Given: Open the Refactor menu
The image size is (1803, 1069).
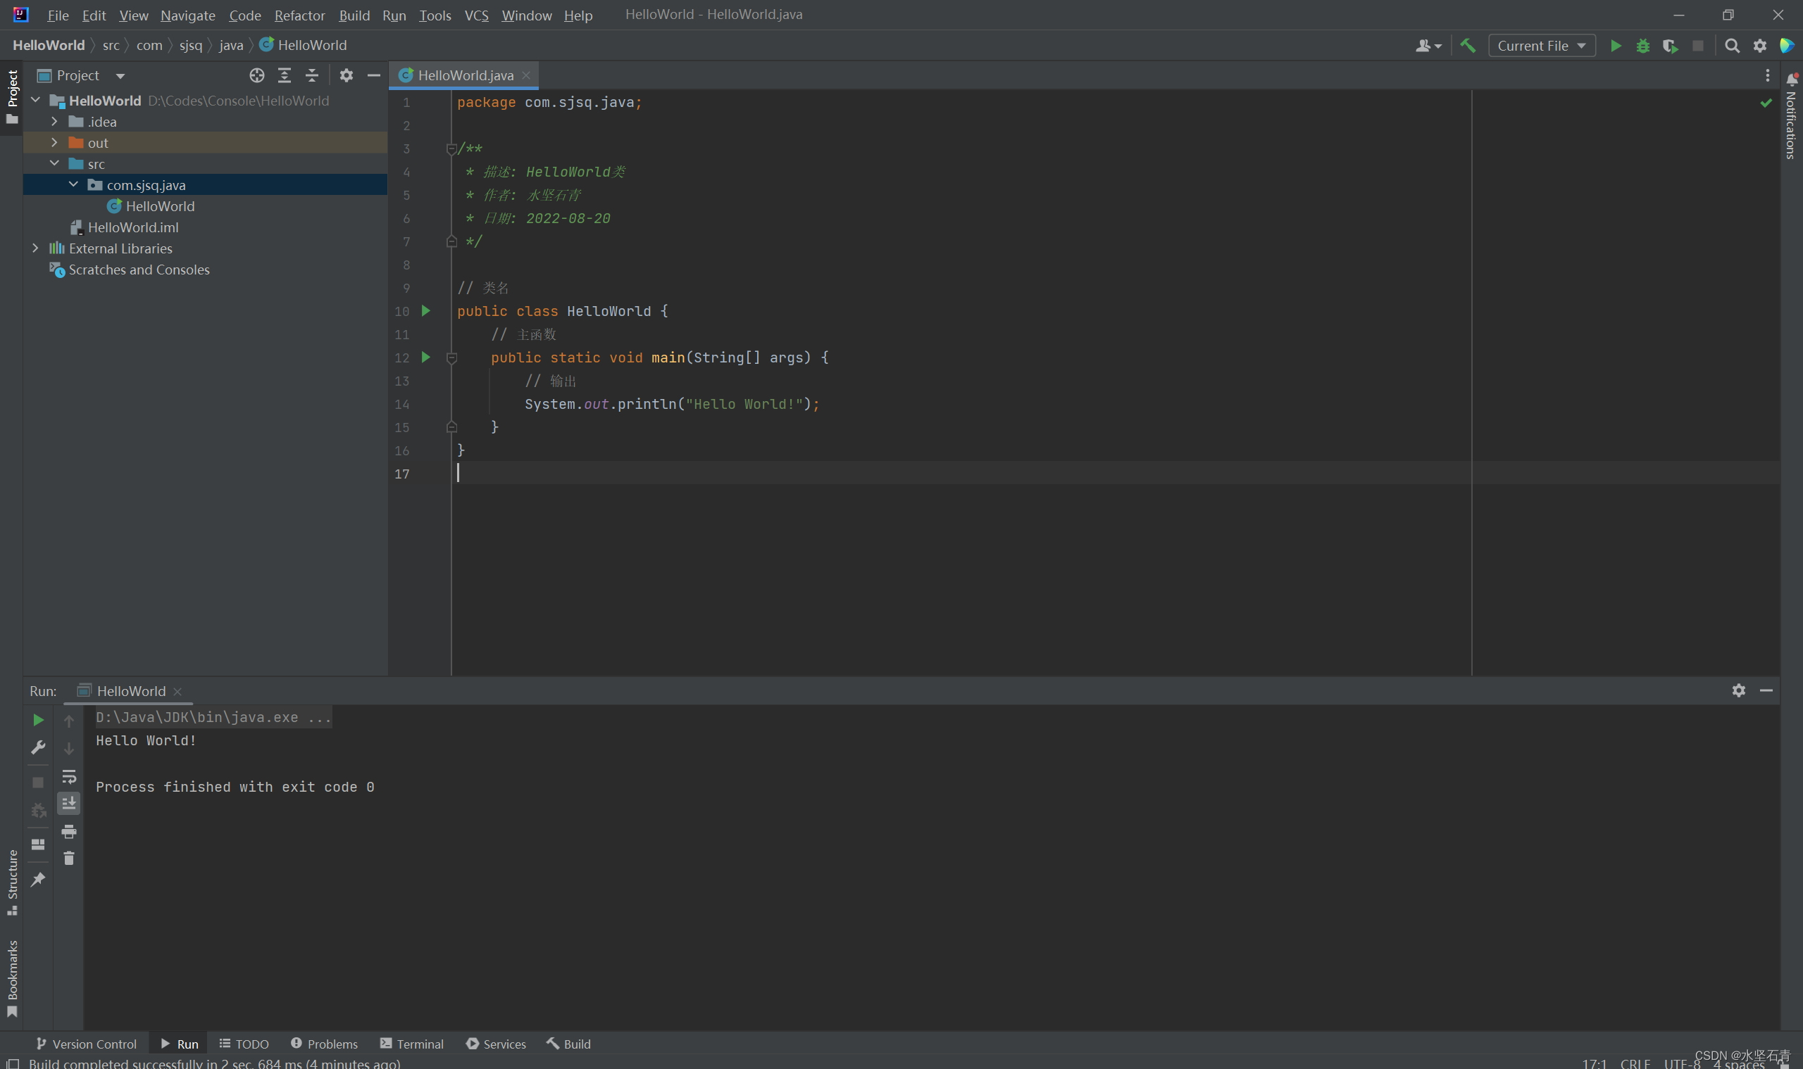Looking at the screenshot, I should (299, 15).
